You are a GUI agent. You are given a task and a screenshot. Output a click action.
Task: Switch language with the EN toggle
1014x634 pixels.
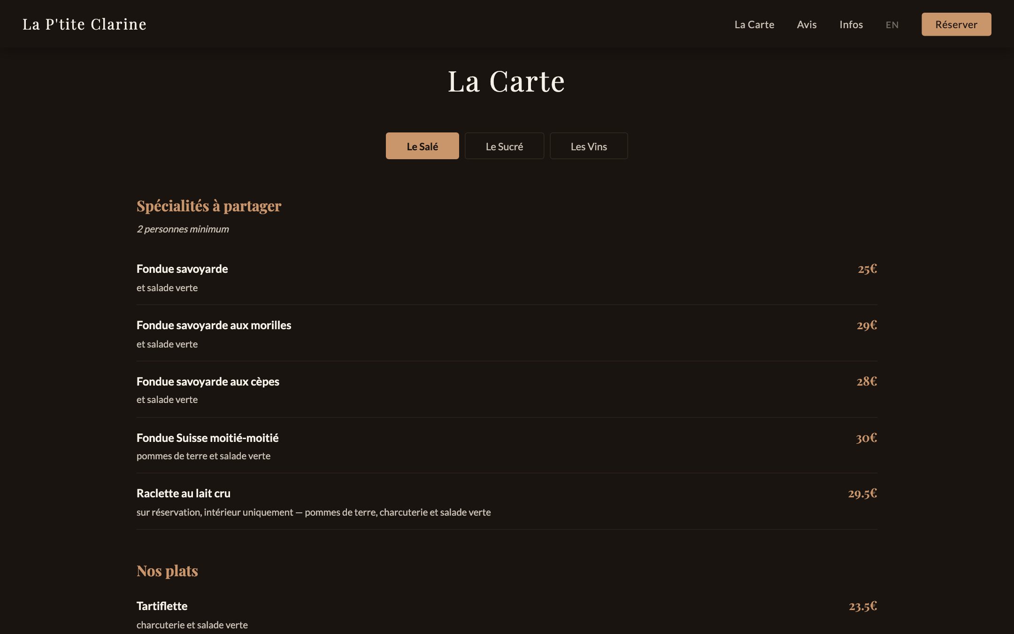coord(892,25)
